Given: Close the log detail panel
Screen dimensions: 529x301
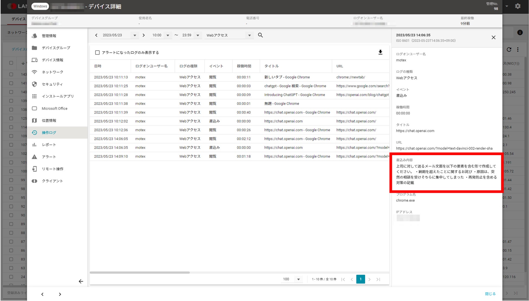Looking at the screenshot, I should click(x=493, y=37).
